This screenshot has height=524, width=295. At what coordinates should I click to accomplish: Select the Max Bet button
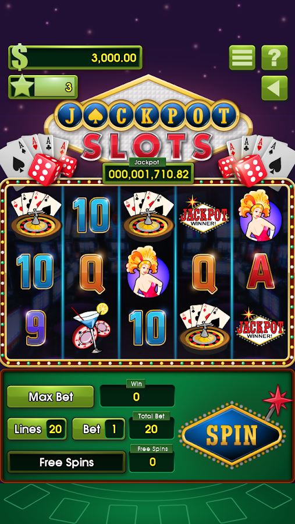pos(51,396)
